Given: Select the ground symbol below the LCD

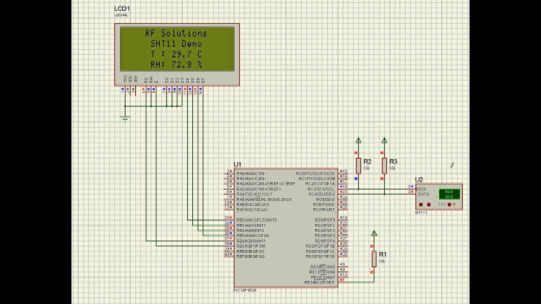Looking at the screenshot, I should pos(125,119).
